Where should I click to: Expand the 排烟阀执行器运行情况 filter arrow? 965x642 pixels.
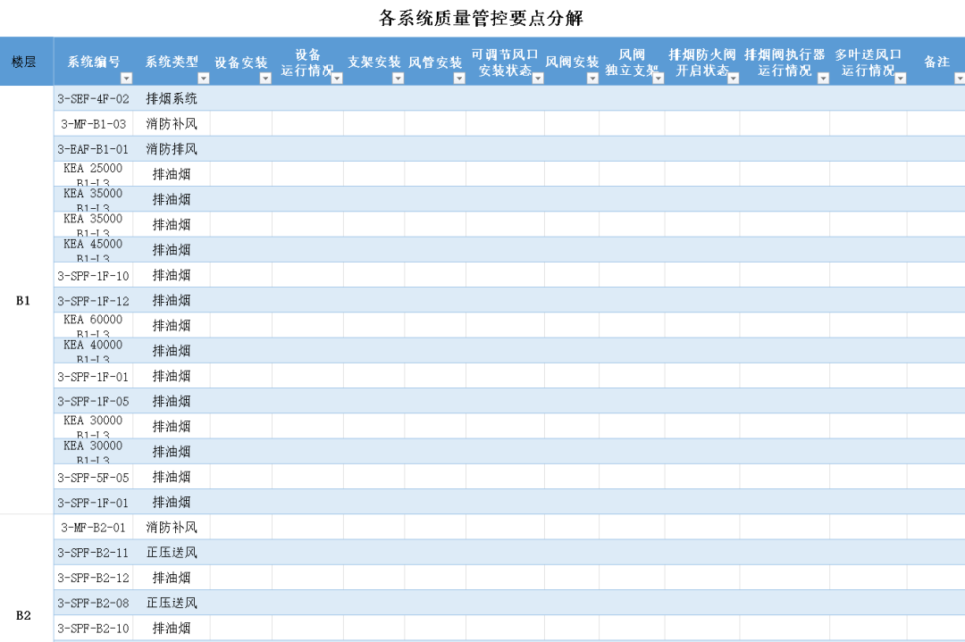[x=822, y=79]
